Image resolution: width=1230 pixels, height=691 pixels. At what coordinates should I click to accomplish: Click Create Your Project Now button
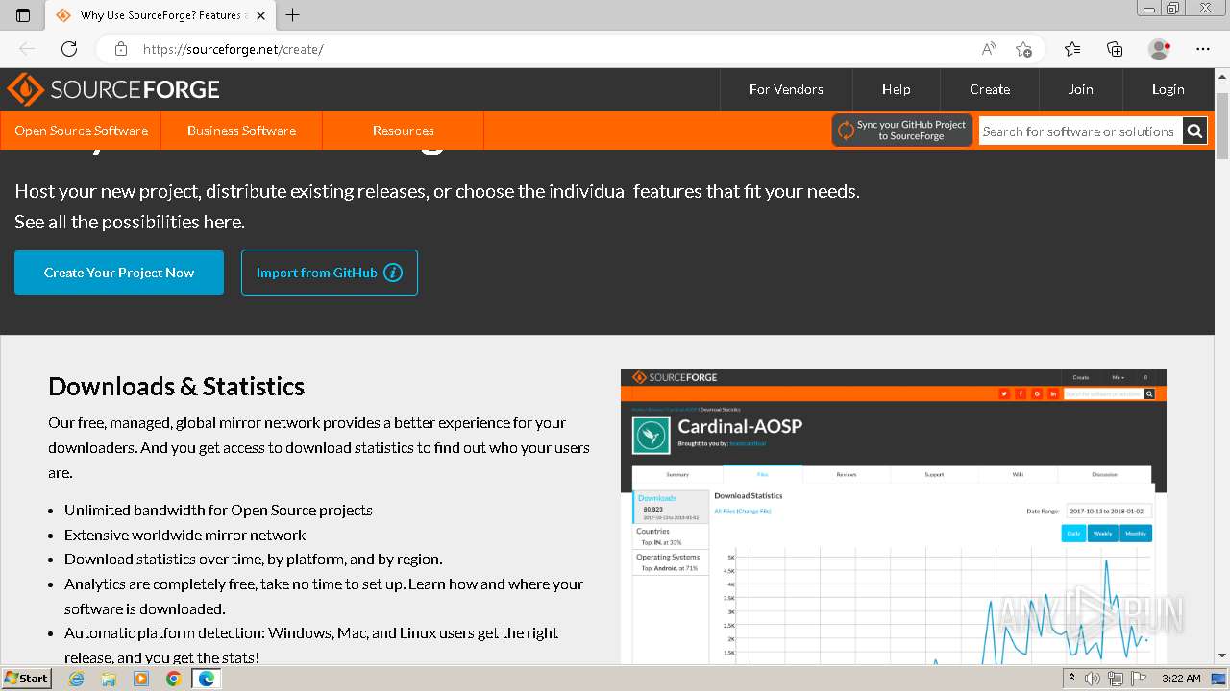pos(119,273)
